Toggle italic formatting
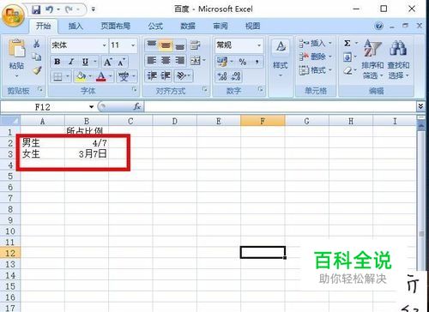This screenshot has height=312, width=429. pyautogui.click(x=71, y=62)
